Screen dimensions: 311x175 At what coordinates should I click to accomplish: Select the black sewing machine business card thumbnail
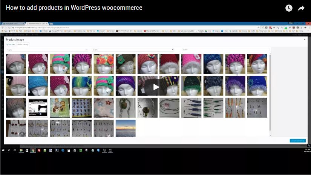coord(38,108)
